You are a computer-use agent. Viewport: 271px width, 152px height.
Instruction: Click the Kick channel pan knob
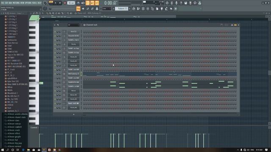coord(58,32)
